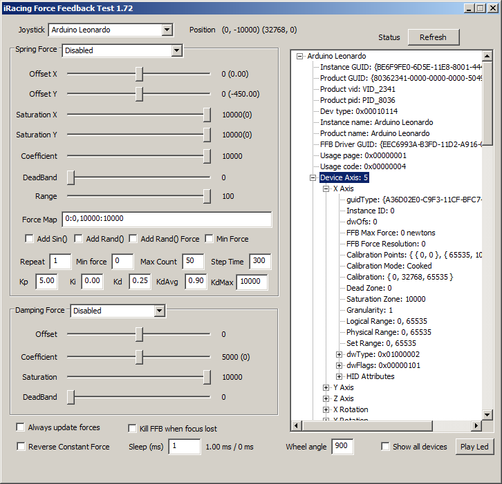This screenshot has height=484, width=502.
Task: Click the Kd value field
Action: (x=140, y=282)
